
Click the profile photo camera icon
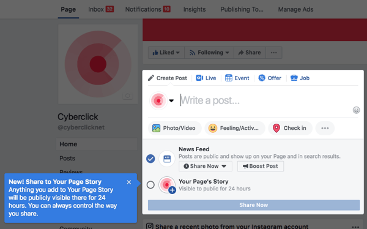pyautogui.click(x=128, y=96)
